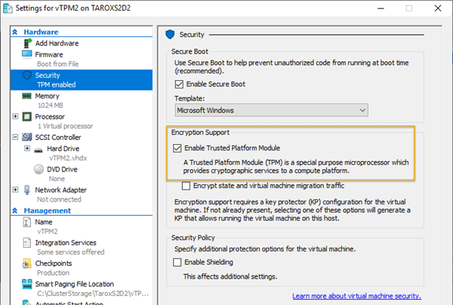Select the Memory settings item
The width and height of the screenshot is (453, 305).
tap(47, 96)
